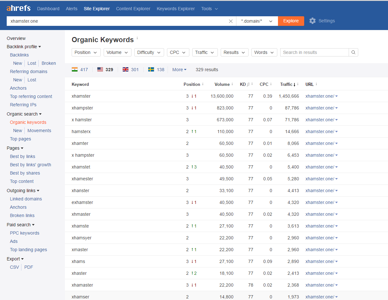This screenshot has height=300, width=388.
Task: Select the United States flag results
Action: [105, 70]
